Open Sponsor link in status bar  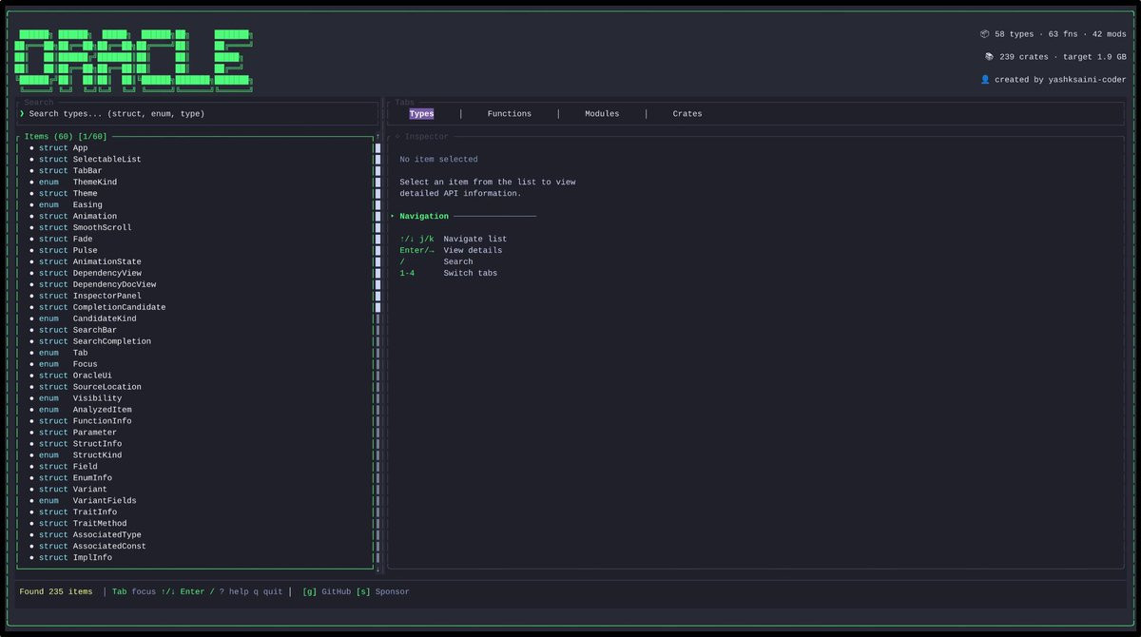pos(383,592)
